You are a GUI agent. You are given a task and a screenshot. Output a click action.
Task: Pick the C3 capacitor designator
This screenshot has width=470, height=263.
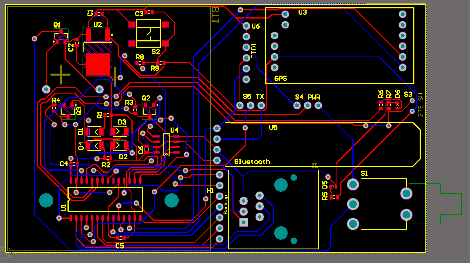click(139, 14)
